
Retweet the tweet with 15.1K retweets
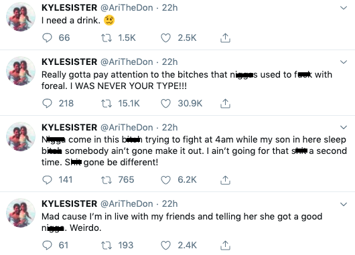106,103
